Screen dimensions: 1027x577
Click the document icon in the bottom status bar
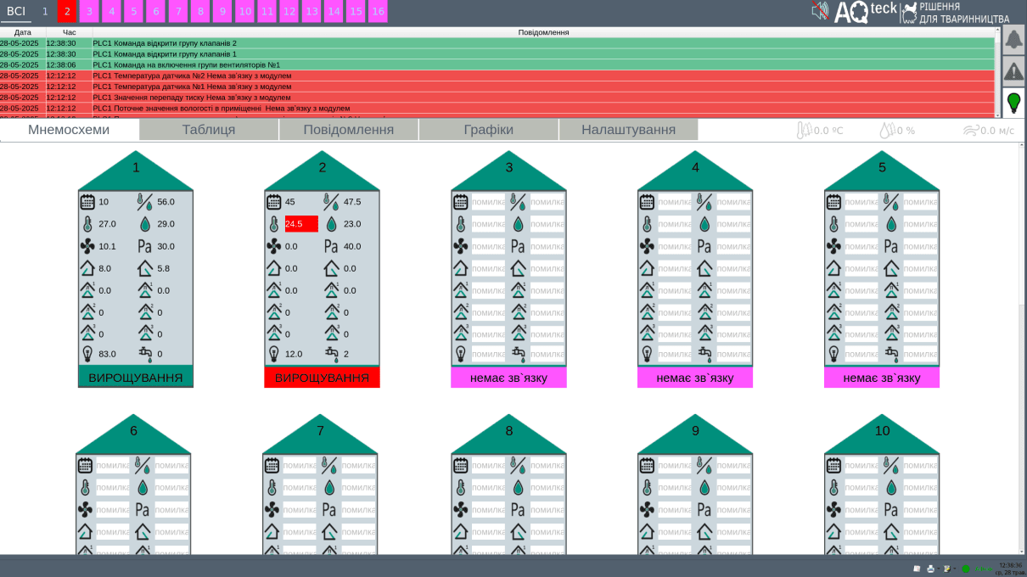(x=917, y=569)
